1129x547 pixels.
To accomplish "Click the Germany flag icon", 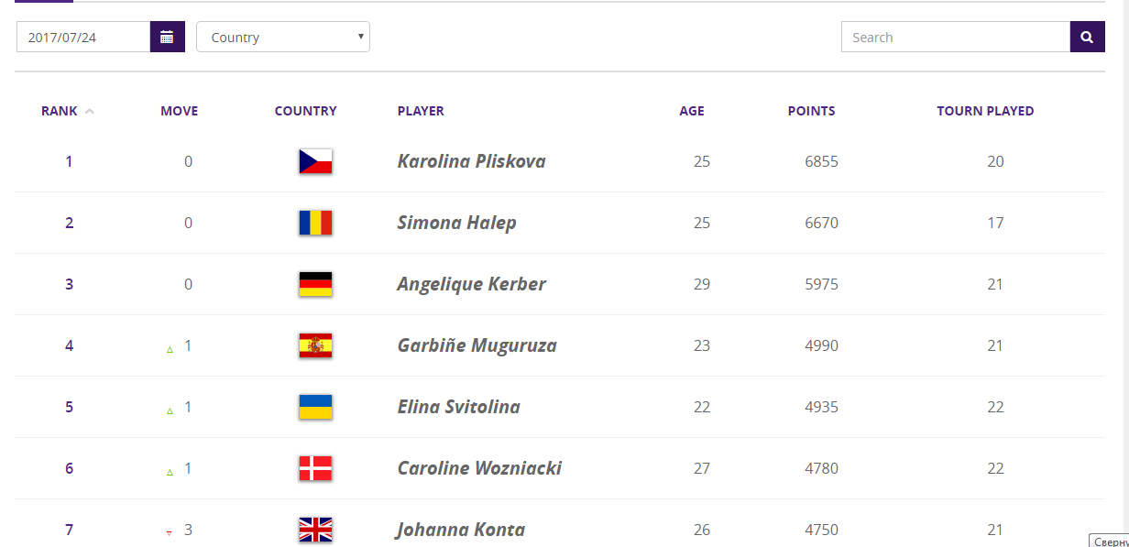I will pyautogui.click(x=315, y=284).
